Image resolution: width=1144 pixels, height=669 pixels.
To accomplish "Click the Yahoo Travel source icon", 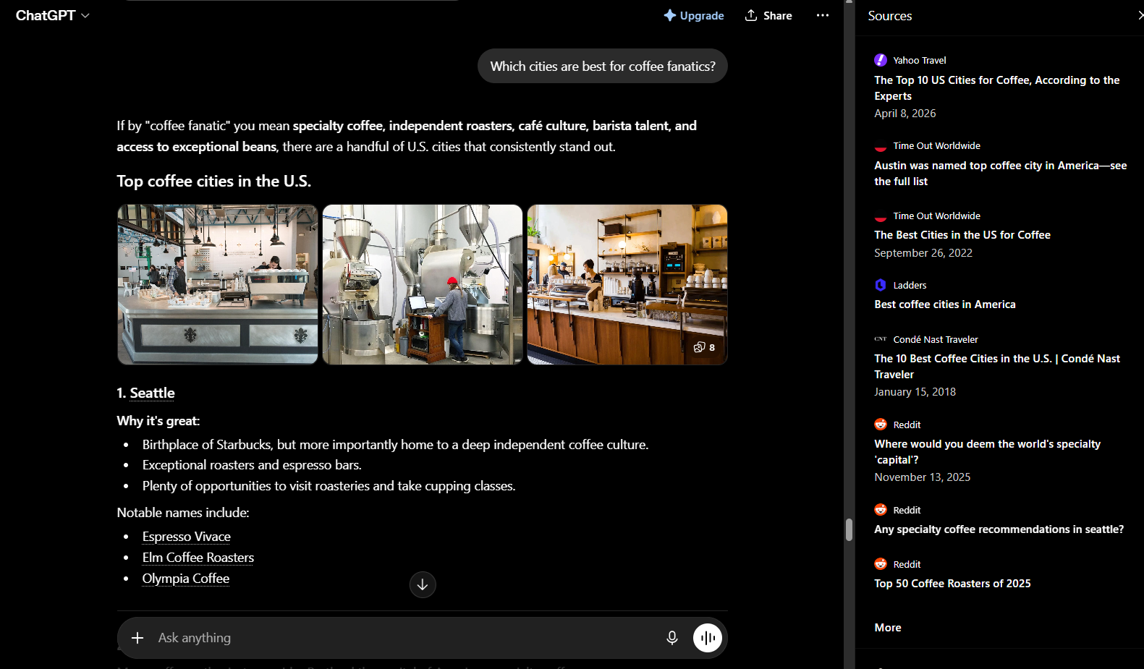I will click(x=881, y=60).
